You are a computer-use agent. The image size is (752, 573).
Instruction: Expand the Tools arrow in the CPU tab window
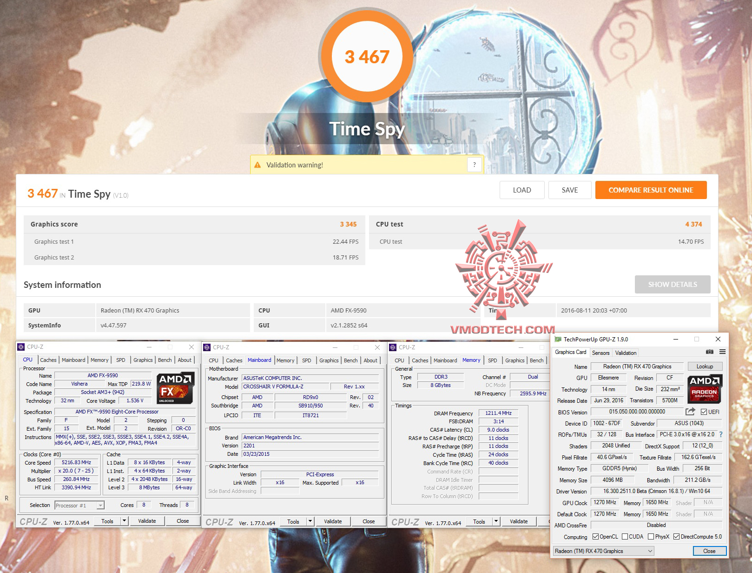[x=124, y=521]
